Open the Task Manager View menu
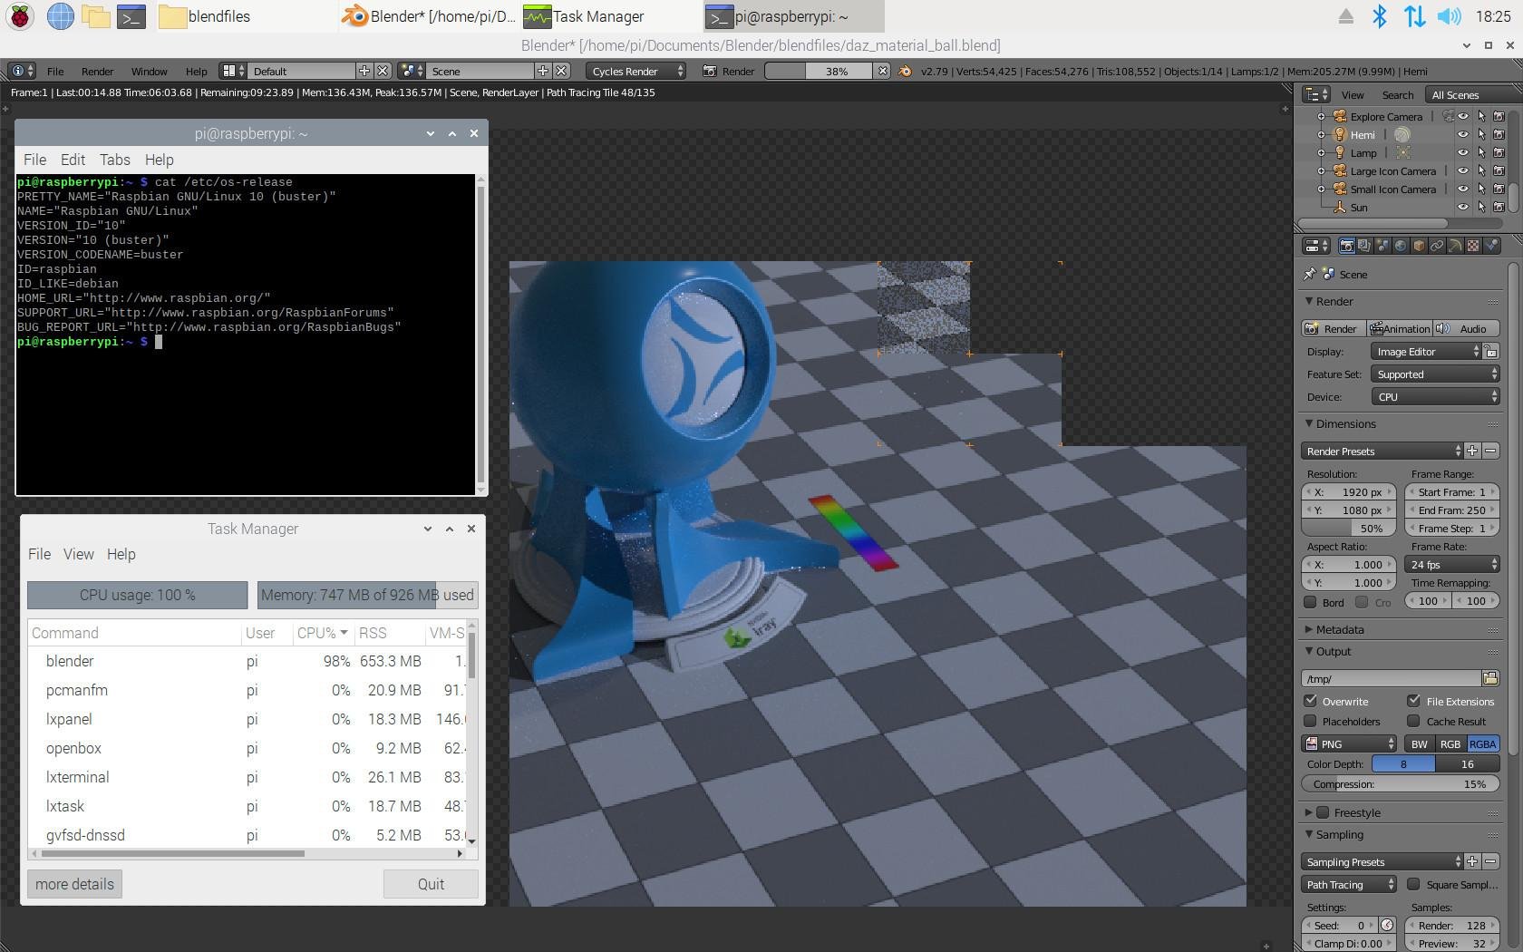Viewport: 1523px width, 952px height. click(78, 554)
